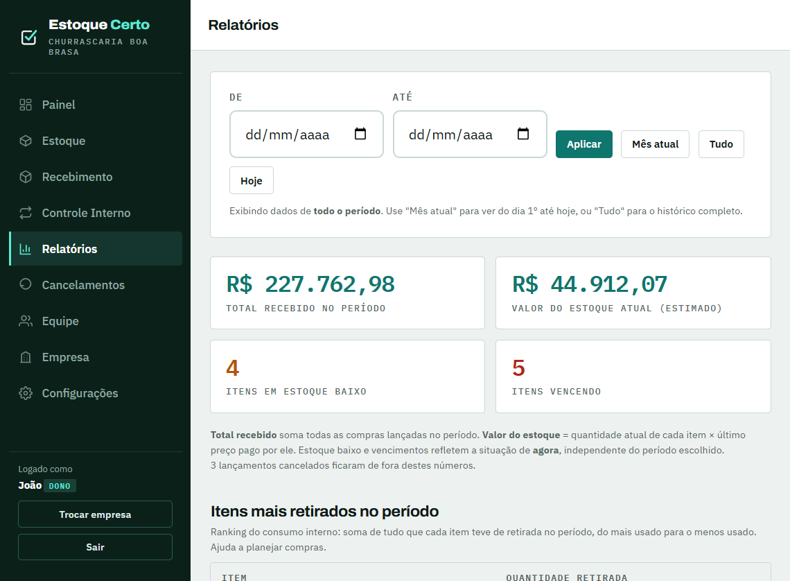Click the Cancelamentos undo icon
The width and height of the screenshot is (790, 581).
26,285
